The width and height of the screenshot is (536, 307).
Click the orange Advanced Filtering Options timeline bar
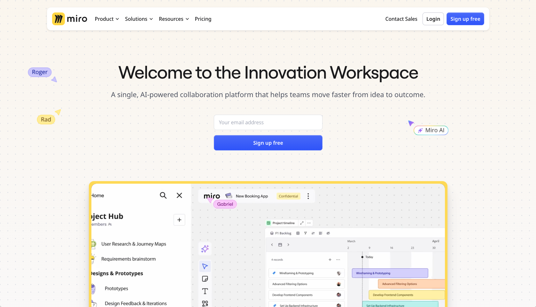pos(411,284)
